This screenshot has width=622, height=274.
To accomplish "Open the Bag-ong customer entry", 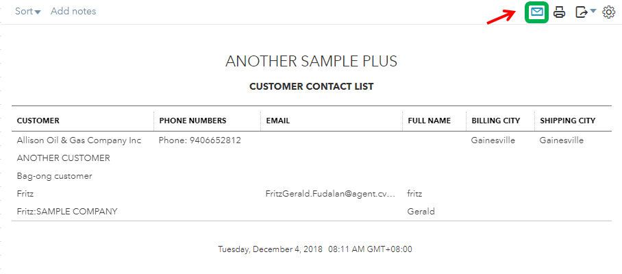I will 54,176.
